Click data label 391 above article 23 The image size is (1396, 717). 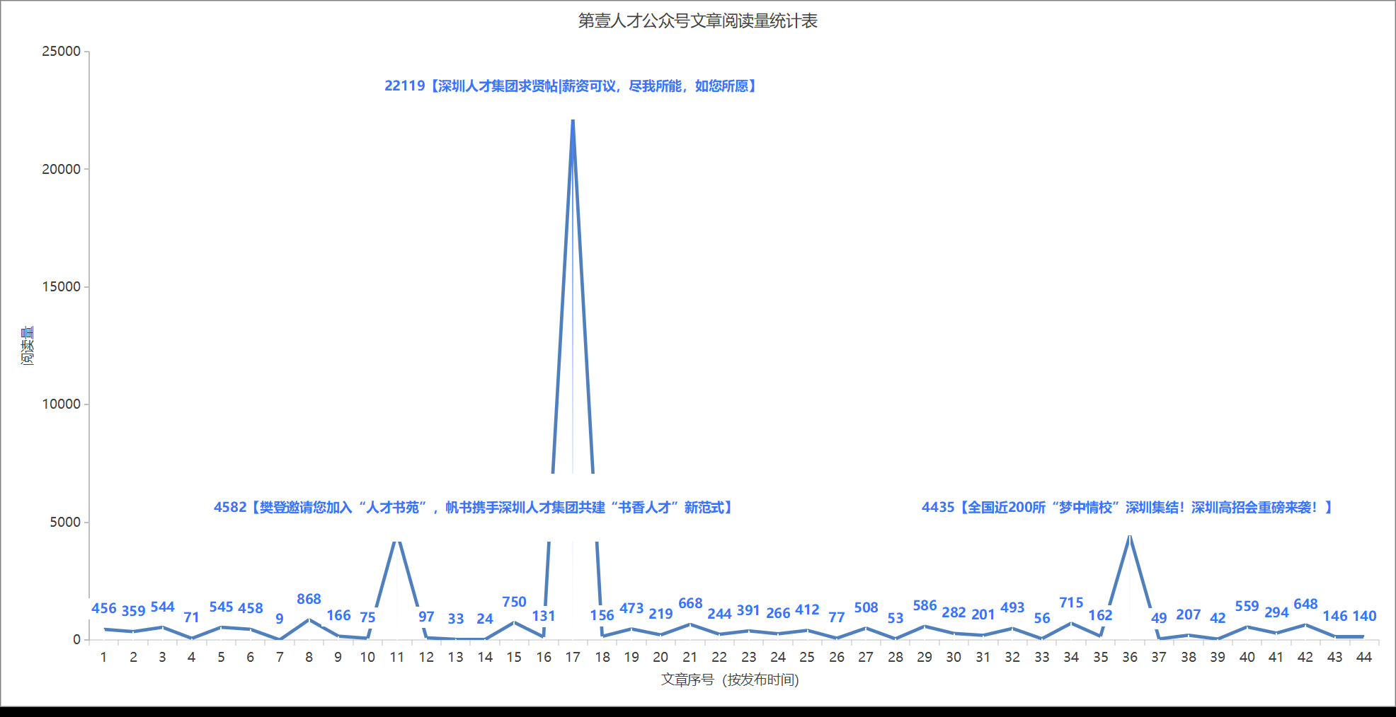tap(749, 610)
